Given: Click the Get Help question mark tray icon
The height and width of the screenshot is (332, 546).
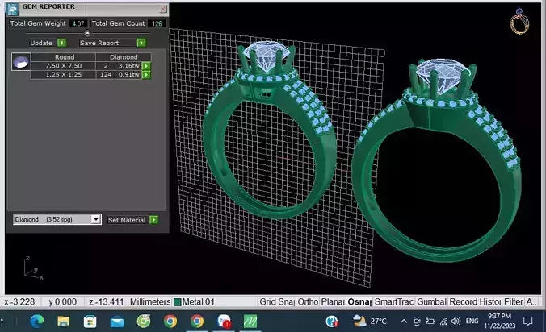Looking at the screenshot, I should (x=332, y=322).
